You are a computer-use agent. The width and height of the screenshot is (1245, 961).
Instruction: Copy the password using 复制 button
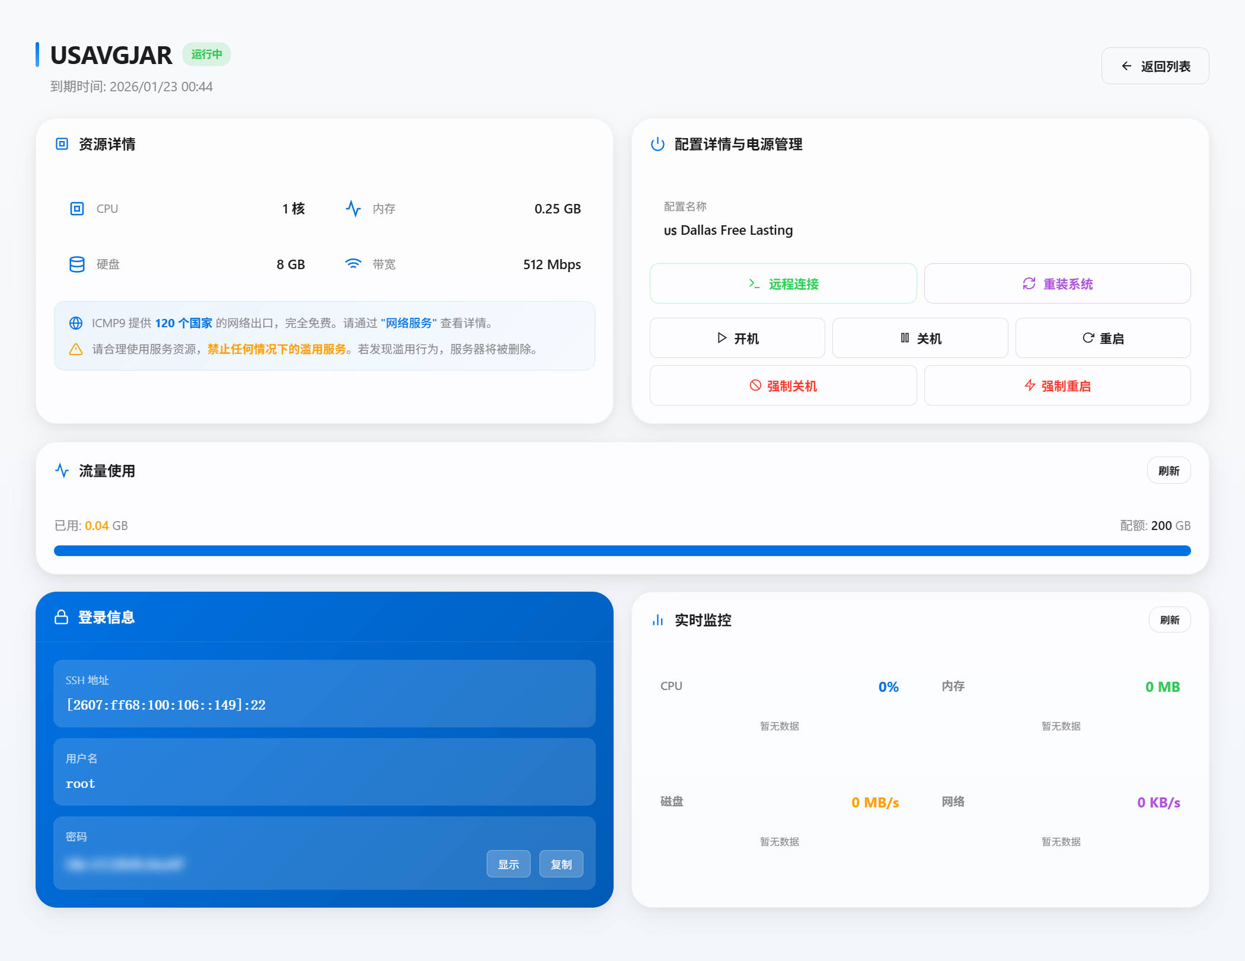(x=561, y=864)
